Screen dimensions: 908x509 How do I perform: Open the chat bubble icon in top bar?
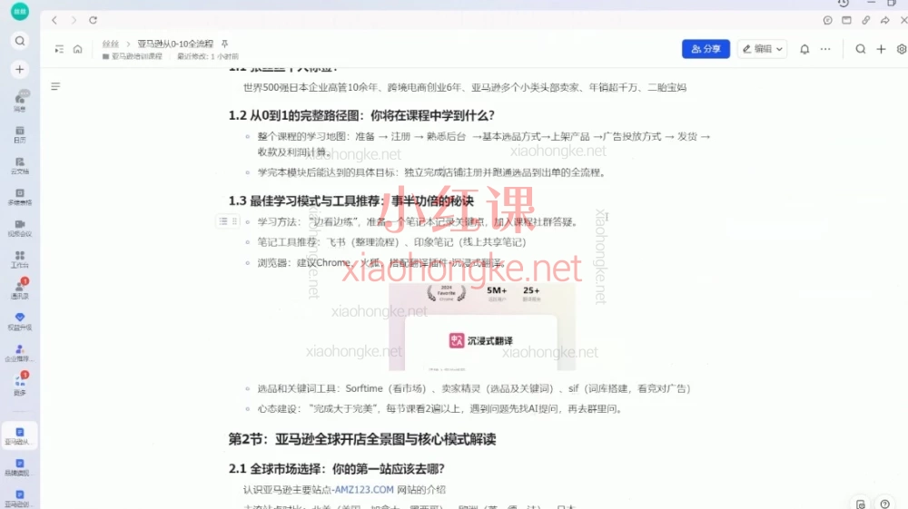pos(827,20)
